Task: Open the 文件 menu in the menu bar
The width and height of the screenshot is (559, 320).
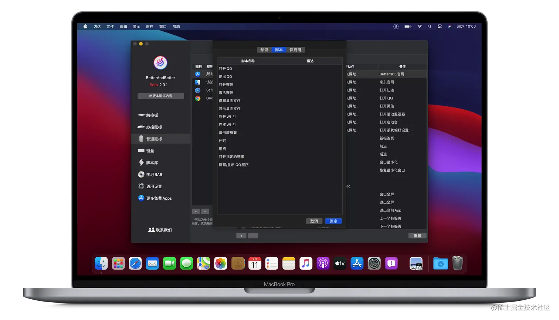Action: 110,27
